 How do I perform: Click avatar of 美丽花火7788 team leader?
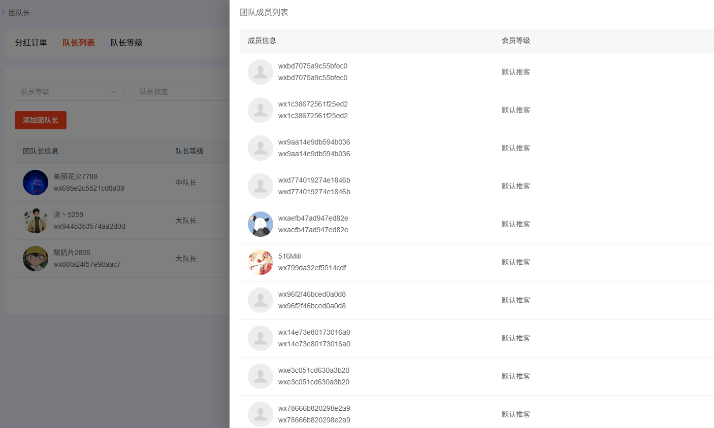pos(36,183)
